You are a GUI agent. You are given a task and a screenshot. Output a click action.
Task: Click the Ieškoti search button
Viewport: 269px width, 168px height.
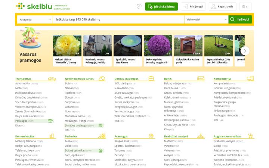point(240,19)
